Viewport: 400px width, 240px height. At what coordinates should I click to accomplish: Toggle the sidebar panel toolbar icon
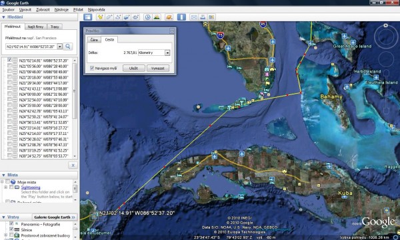[88, 17]
